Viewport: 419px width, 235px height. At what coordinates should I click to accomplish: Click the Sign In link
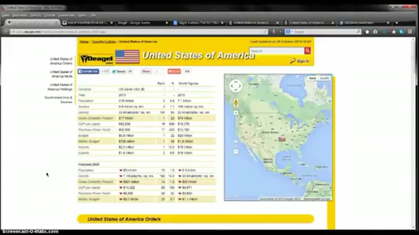302,61
